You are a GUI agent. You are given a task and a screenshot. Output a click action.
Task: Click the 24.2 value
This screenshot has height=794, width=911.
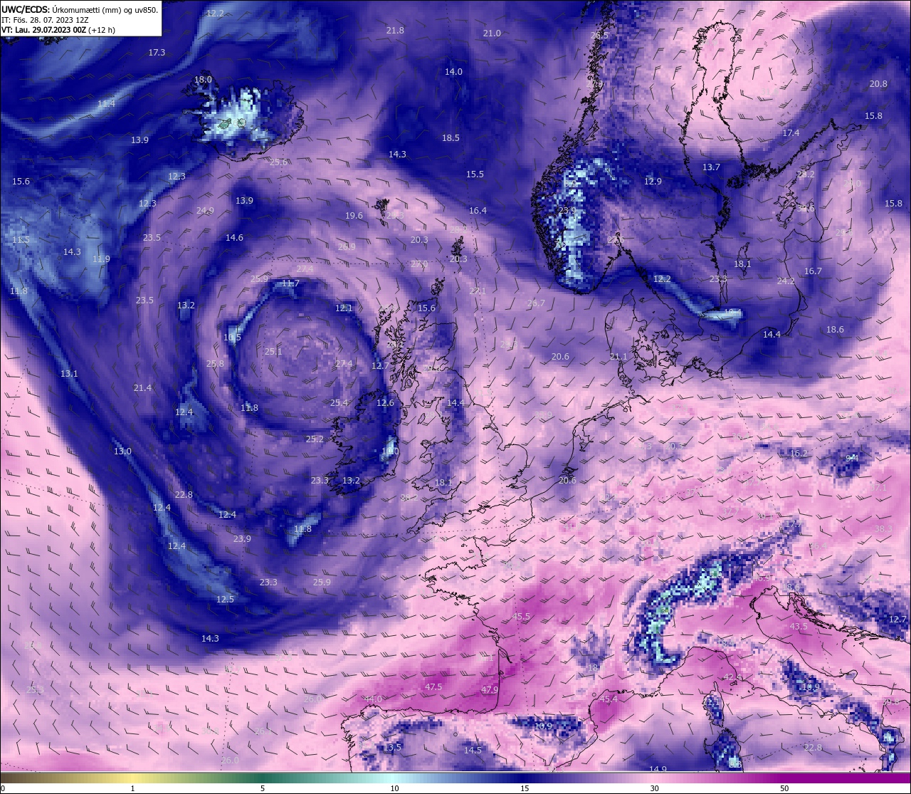pyautogui.click(x=786, y=281)
